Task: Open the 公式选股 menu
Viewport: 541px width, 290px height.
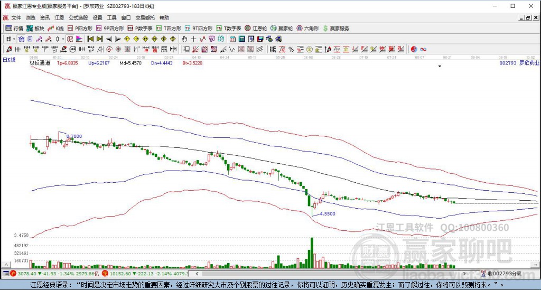Action: pos(78,17)
